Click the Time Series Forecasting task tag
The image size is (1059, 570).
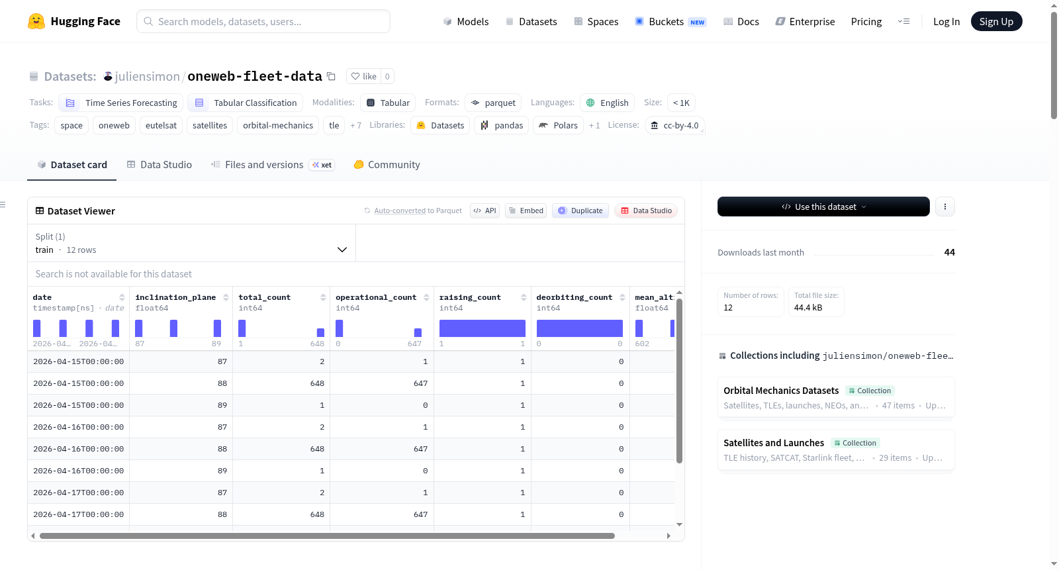(x=121, y=103)
